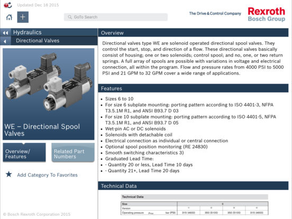Click "Smooth switching characteristics 3)" line
Image resolution: width=292 pixels, height=219 pixels.
[144, 152]
